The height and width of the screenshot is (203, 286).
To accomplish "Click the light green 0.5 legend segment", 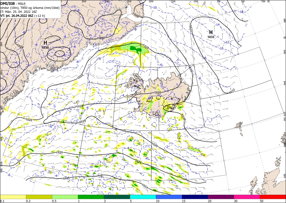I will 65,197.
